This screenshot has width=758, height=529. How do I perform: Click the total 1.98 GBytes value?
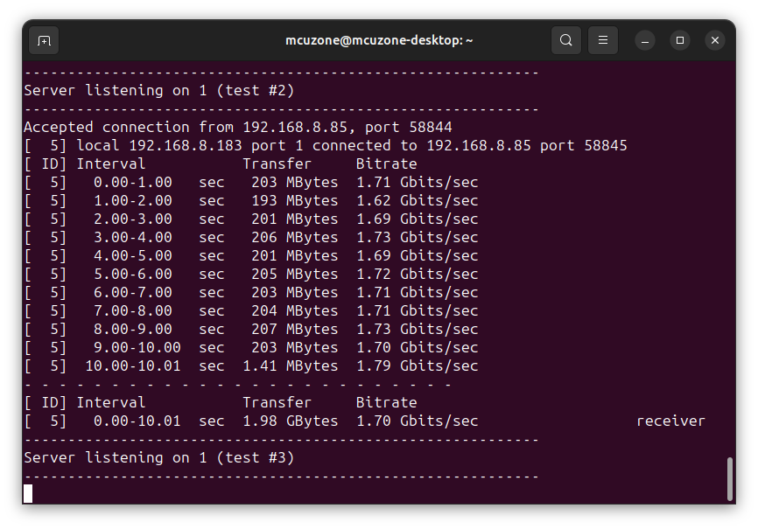291,421
